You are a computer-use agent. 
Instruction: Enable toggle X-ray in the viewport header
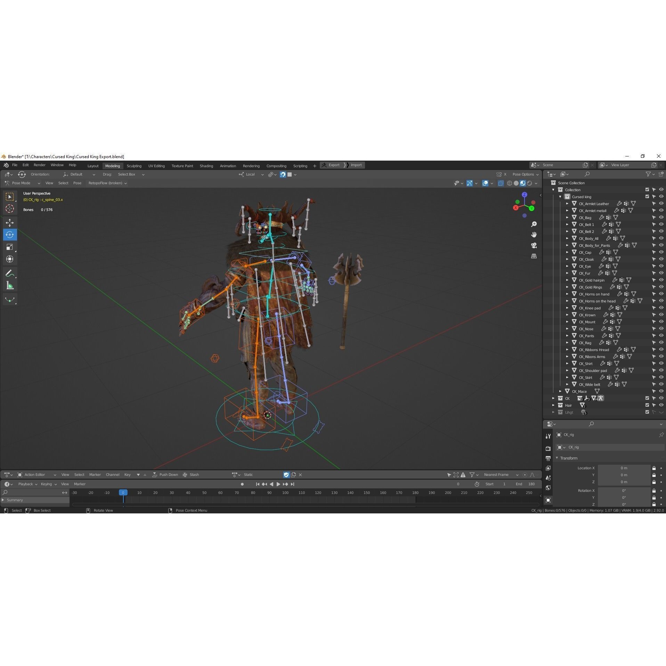point(501,183)
